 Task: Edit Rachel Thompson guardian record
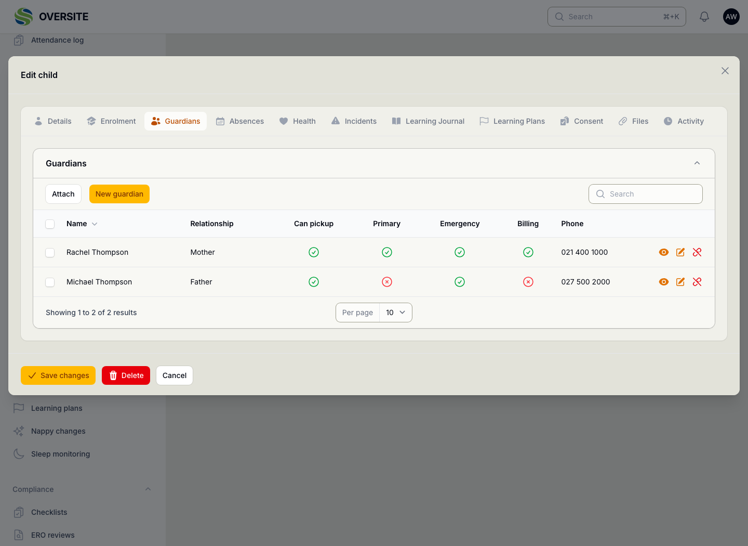tap(680, 252)
